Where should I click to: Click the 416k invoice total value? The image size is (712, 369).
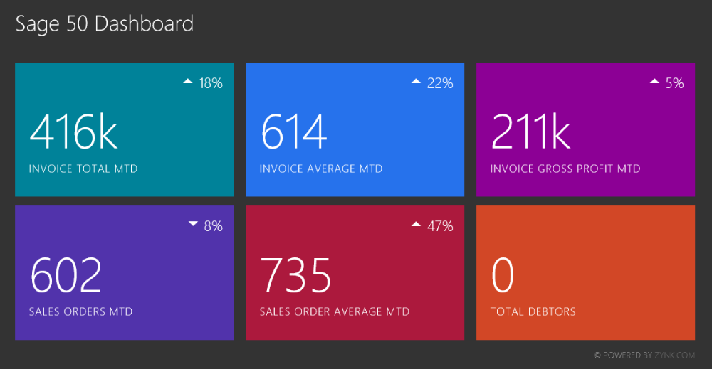[x=73, y=132]
